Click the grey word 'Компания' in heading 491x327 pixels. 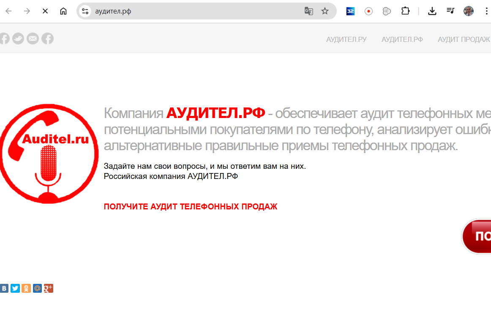click(x=134, y=113)
